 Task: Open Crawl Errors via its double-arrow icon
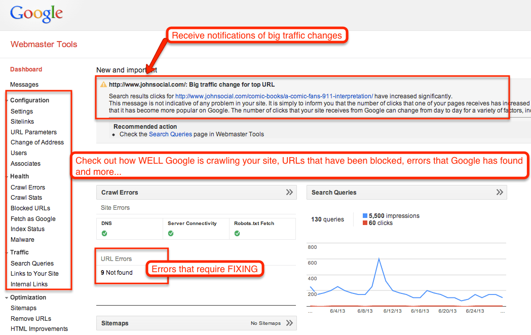point(289,192)
